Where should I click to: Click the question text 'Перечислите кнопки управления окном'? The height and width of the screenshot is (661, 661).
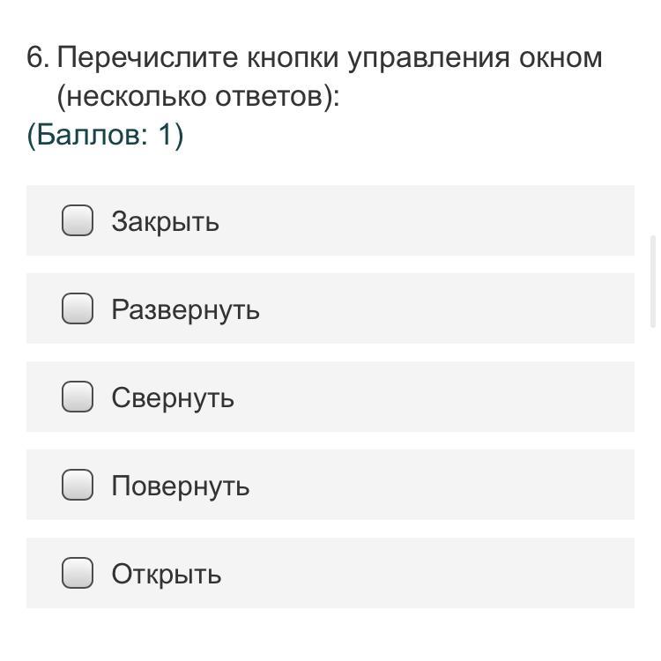coord(329,58)
